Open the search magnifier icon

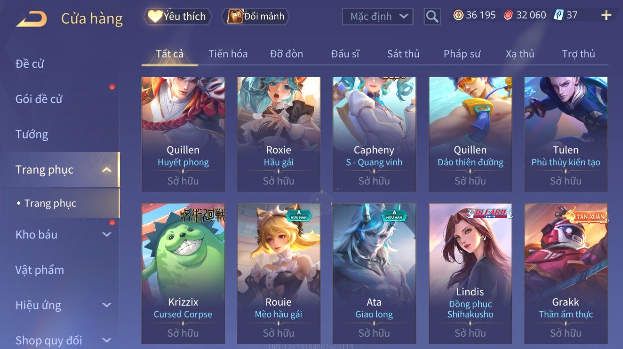point(432,17)
